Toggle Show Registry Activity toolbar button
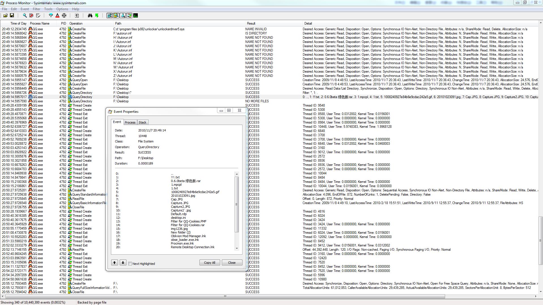543x305 pixels. (x=110, y=16)
